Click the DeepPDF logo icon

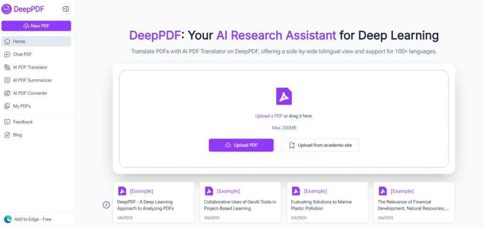(x=7, y=9)
